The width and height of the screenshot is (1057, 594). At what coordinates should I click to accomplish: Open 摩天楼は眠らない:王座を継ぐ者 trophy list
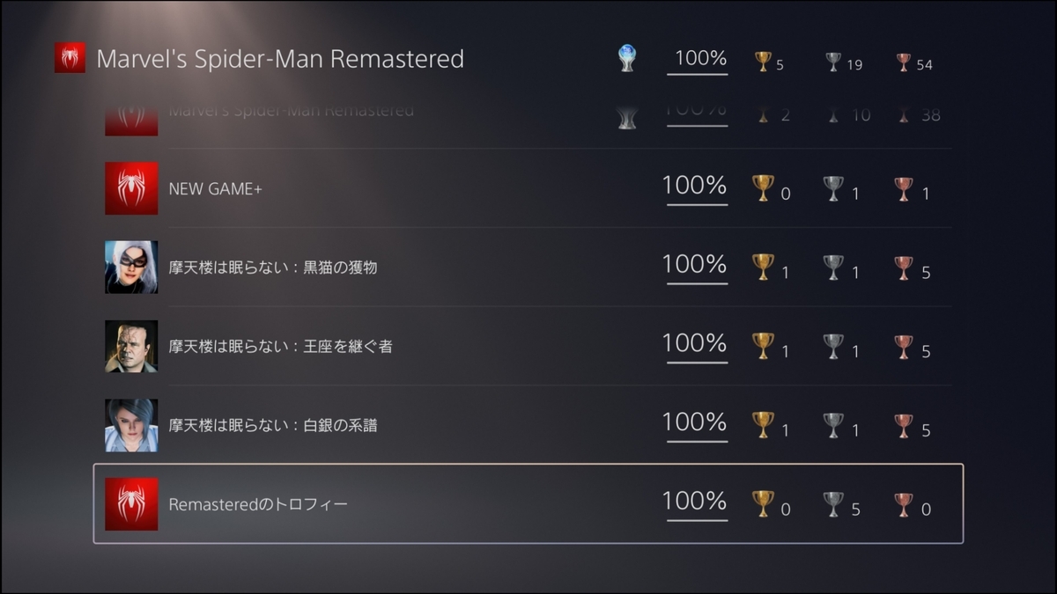pyautogui.click(x=528, y=346)
